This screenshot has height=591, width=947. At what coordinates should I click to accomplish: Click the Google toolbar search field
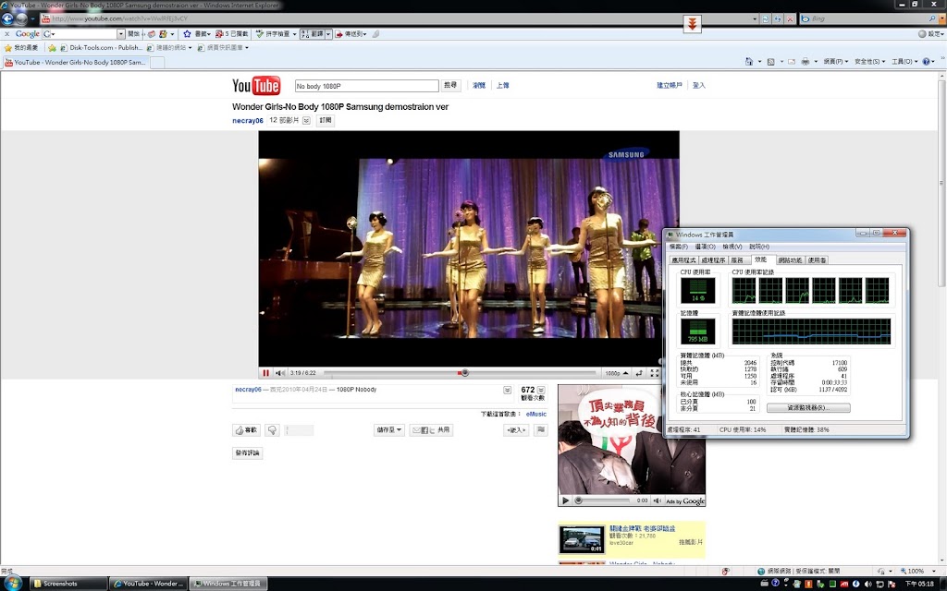pyautogui.click(x=83, y=34)
